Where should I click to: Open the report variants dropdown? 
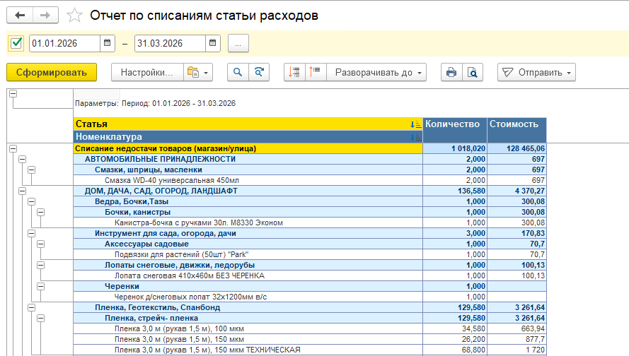[x=198, y=73]
